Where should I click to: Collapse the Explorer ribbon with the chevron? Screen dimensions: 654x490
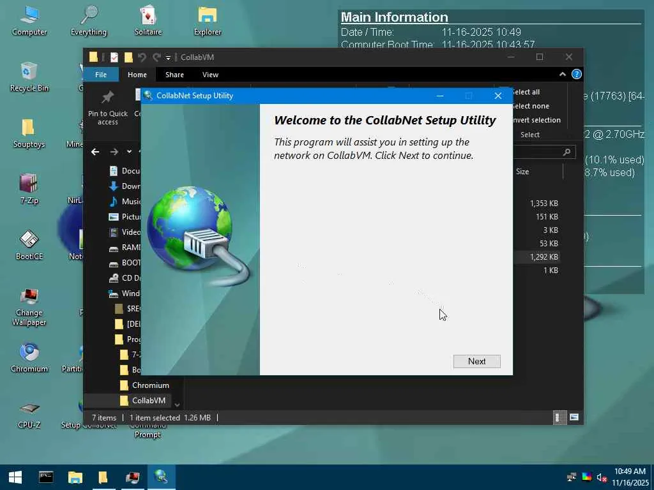click(562, 74)
